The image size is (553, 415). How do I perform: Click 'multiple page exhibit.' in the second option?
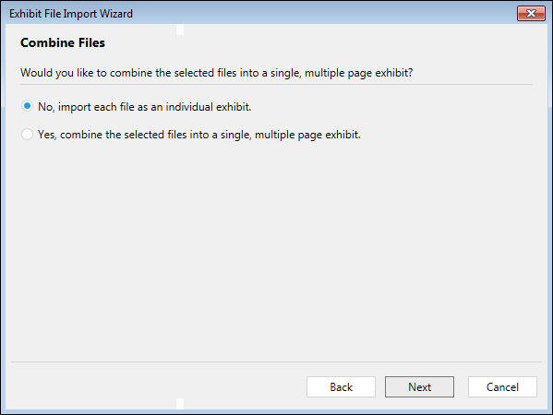(307, 135)
